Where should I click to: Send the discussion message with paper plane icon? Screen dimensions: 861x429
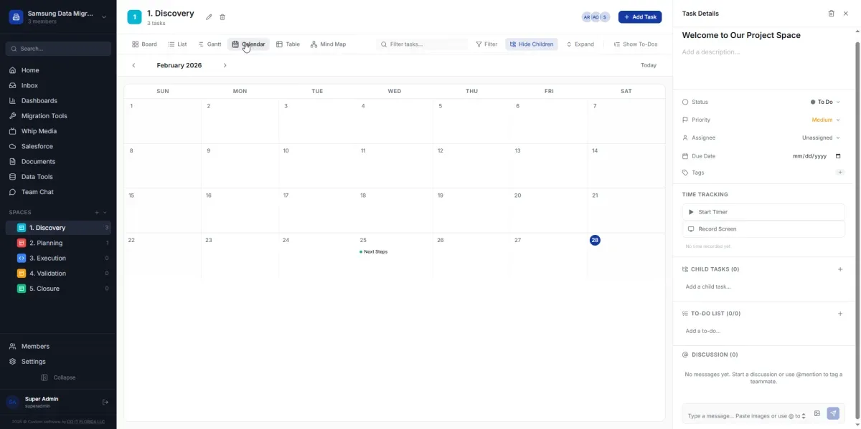pyautogui.click(x=833, y=413)
